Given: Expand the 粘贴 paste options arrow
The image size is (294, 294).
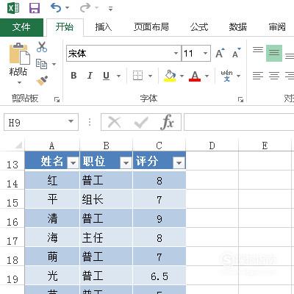Looking at the screenshot, I should click(19, 82).
